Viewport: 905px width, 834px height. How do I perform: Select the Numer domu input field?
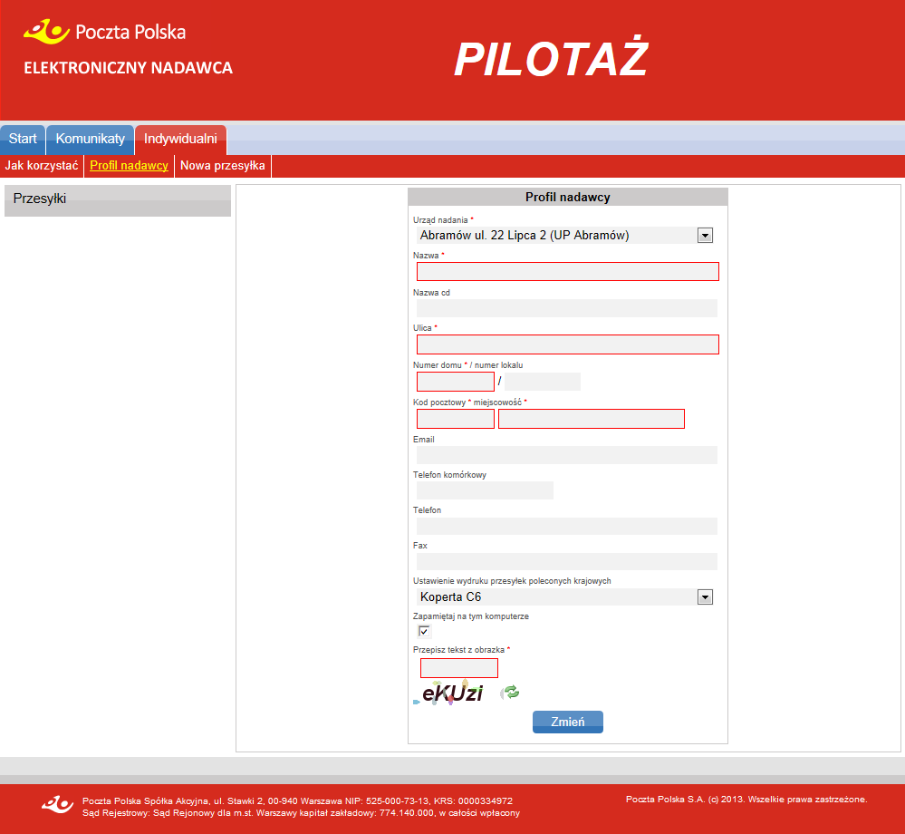click(456, 382)
